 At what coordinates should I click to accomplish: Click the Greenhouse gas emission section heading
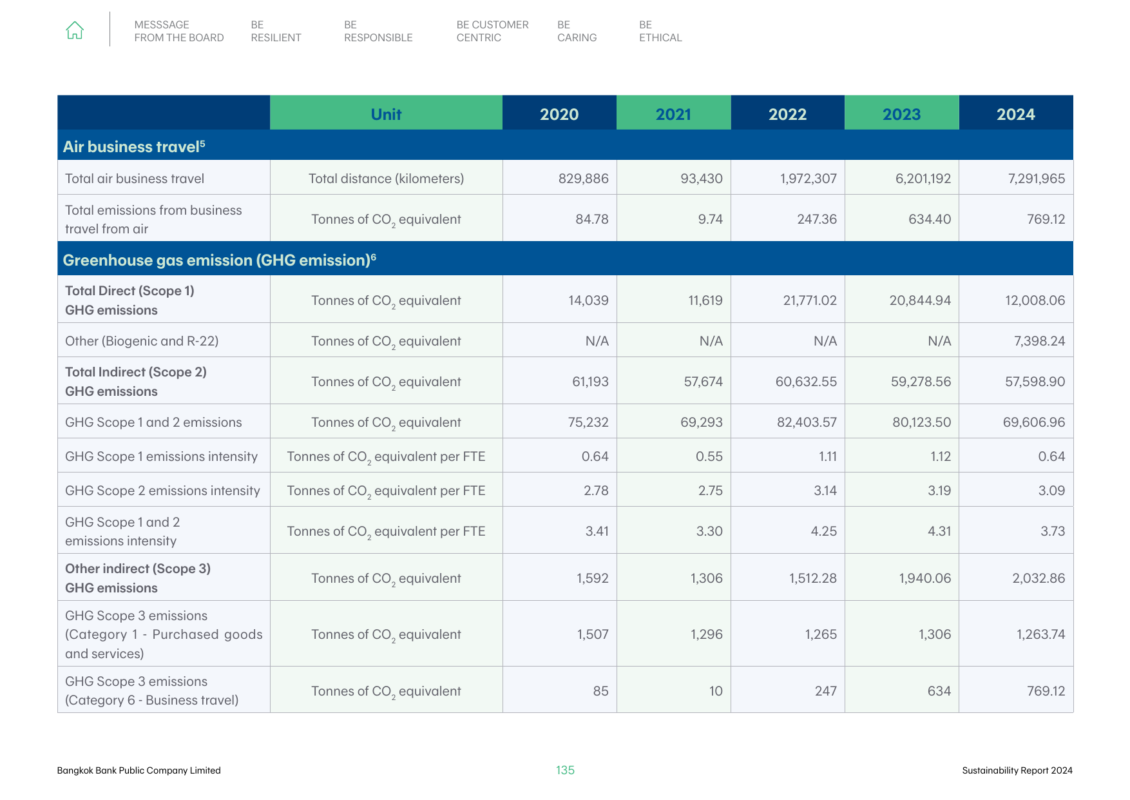coord(219,260)
